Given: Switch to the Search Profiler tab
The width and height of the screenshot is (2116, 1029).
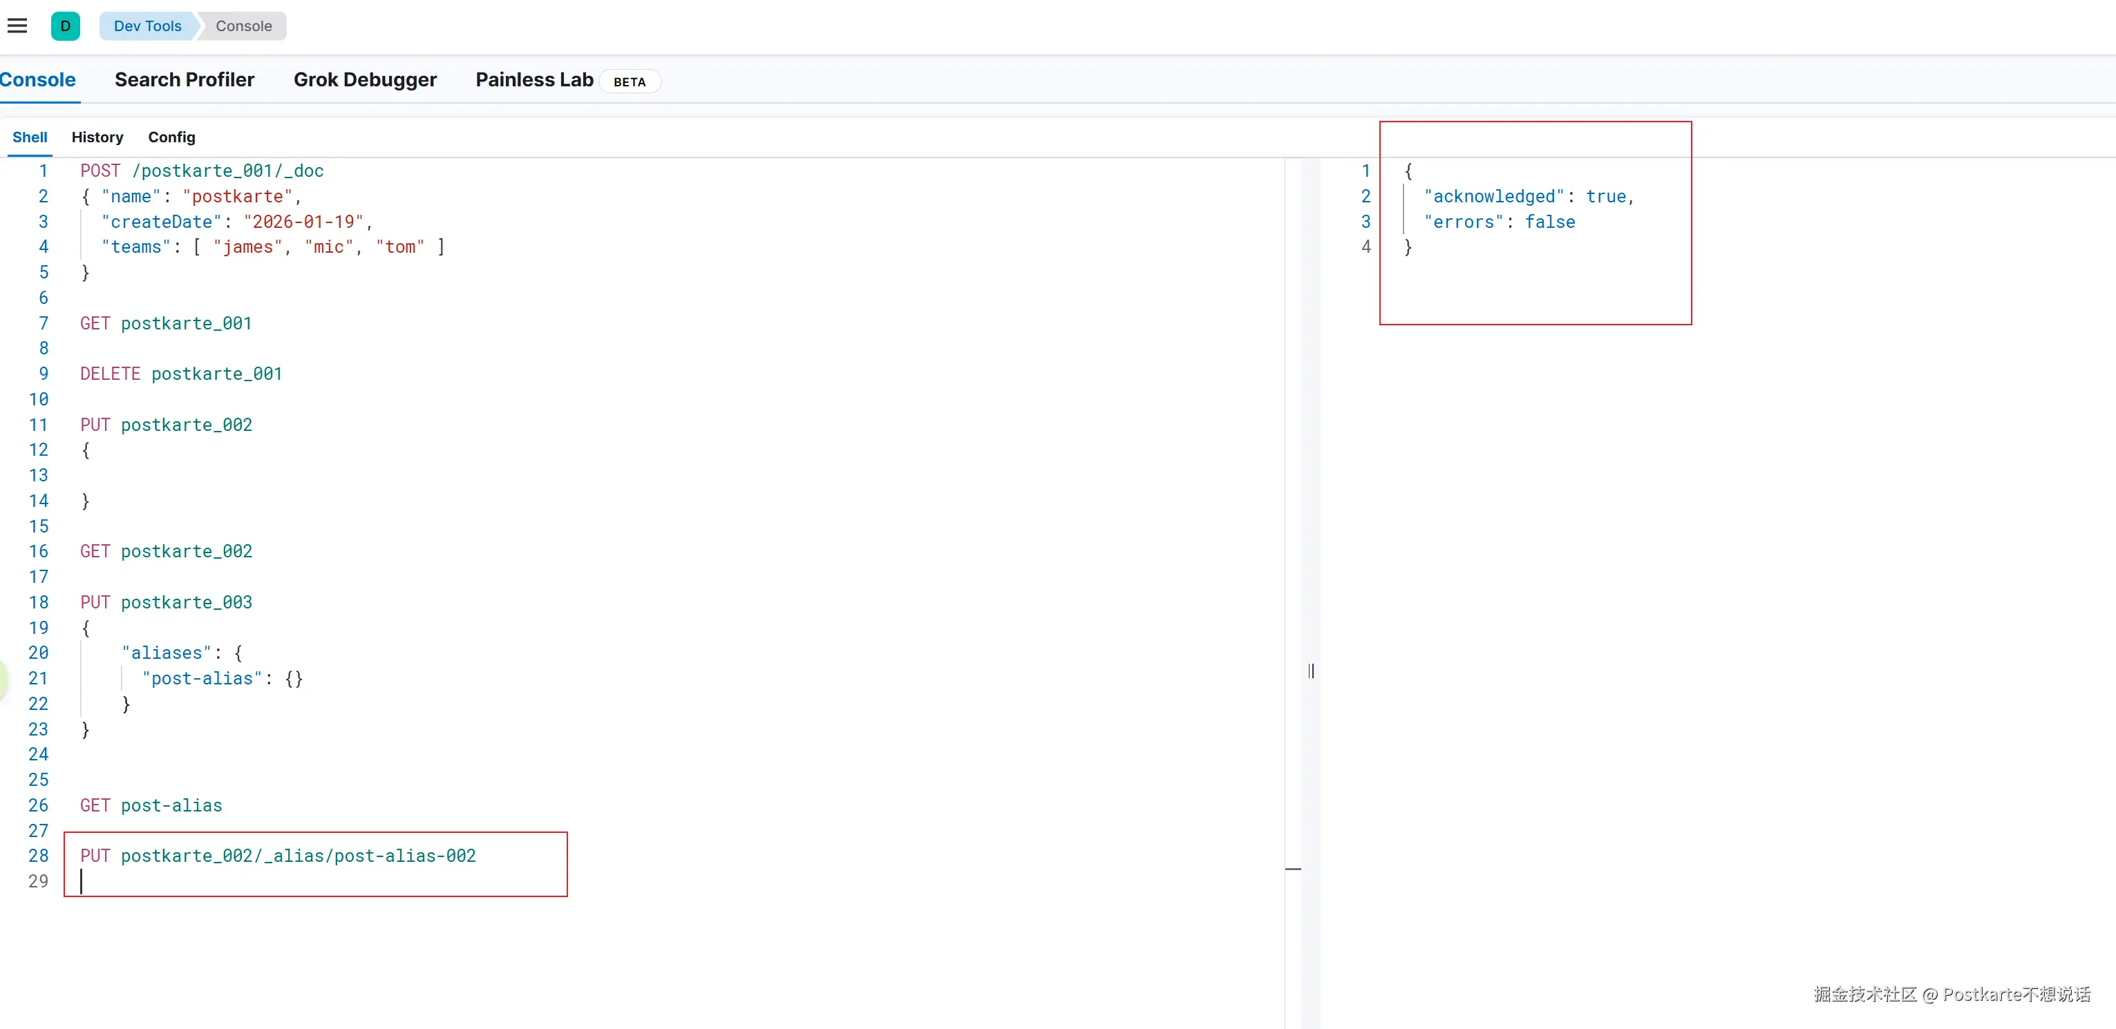Looking at the screenshot, I should (184, 79).
